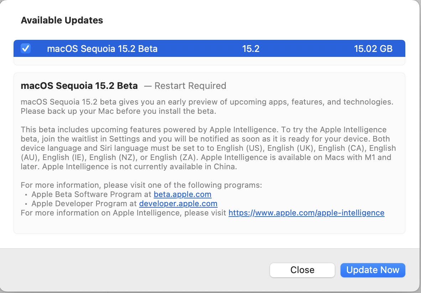Click the empty strip below the update row
Viewport: 421px width, 293px height.
click(x=209, y=61)
